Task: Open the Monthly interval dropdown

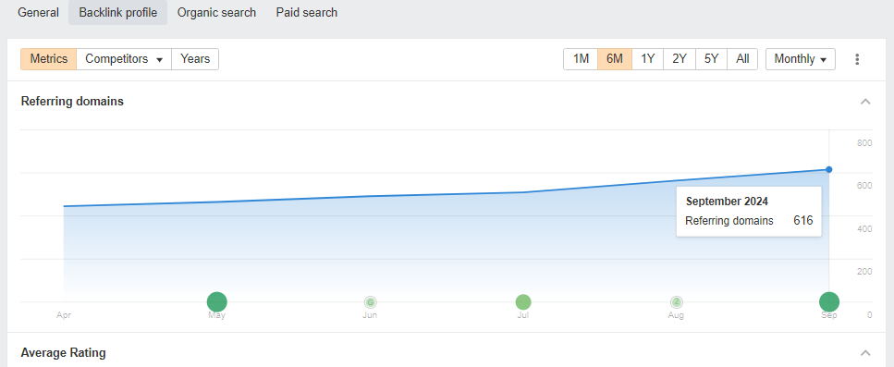Action: click(x=801, y=59)
